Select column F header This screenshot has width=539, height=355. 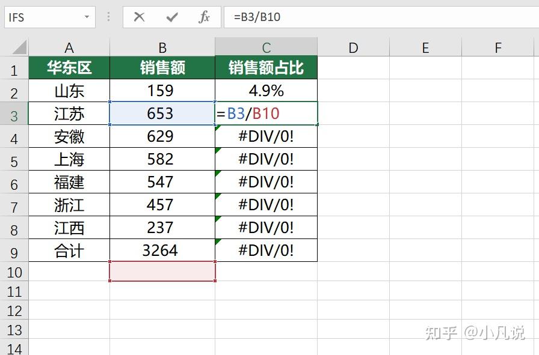497,47
